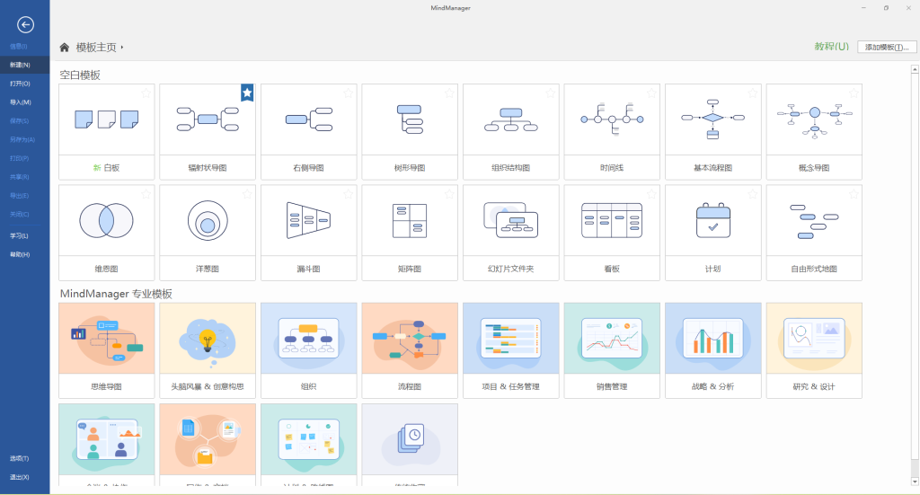Unfavorite the 辐射状导图 blue star bookmark
The height and width of the screenshot is (495, 920).
pos(247,92)
